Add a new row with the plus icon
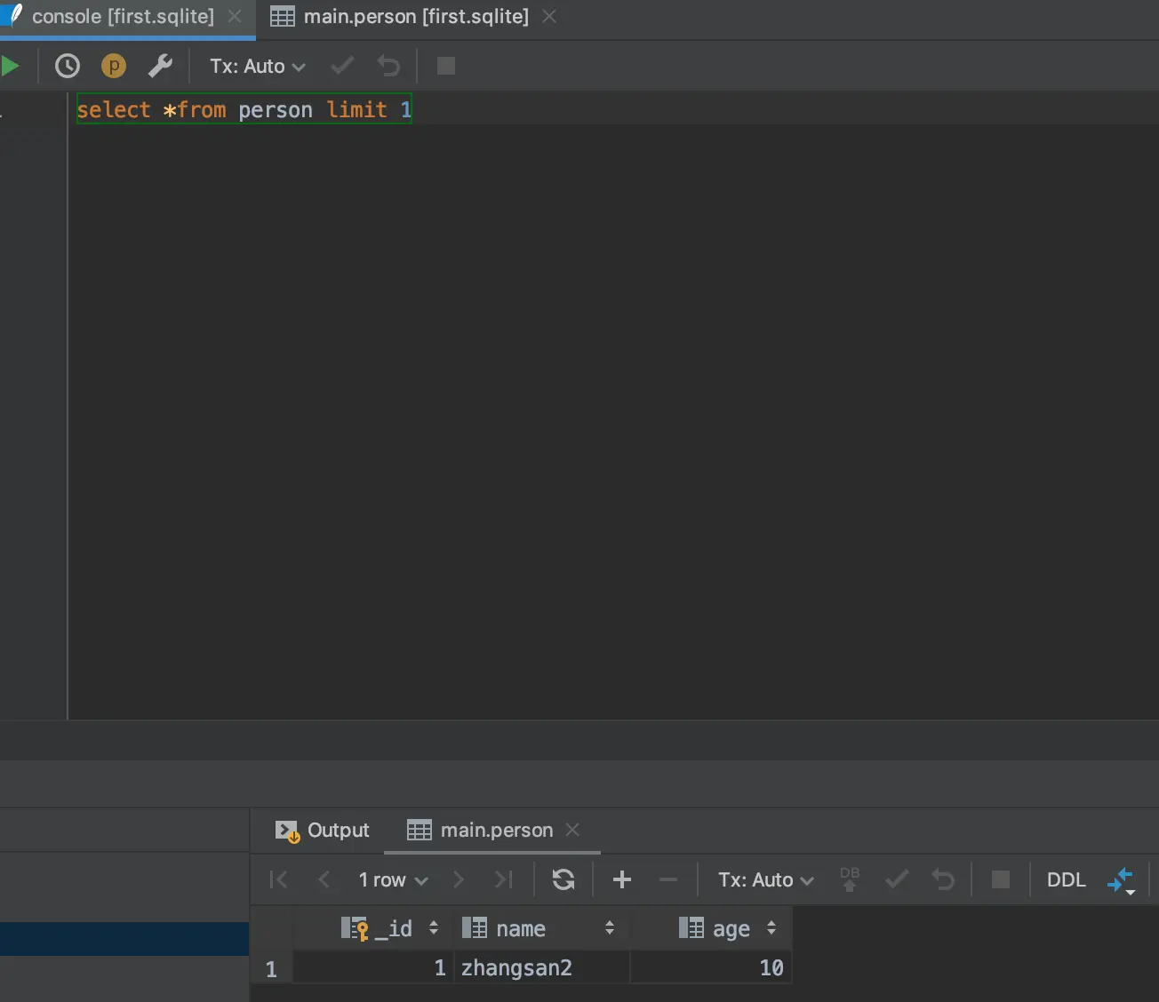Image resolution: width=1159 pixels, height=1002 pixels. point(622,879)
